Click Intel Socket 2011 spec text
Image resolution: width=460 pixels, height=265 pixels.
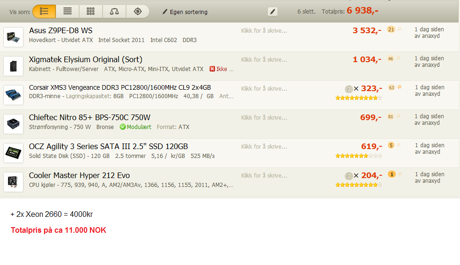[121, 40]
